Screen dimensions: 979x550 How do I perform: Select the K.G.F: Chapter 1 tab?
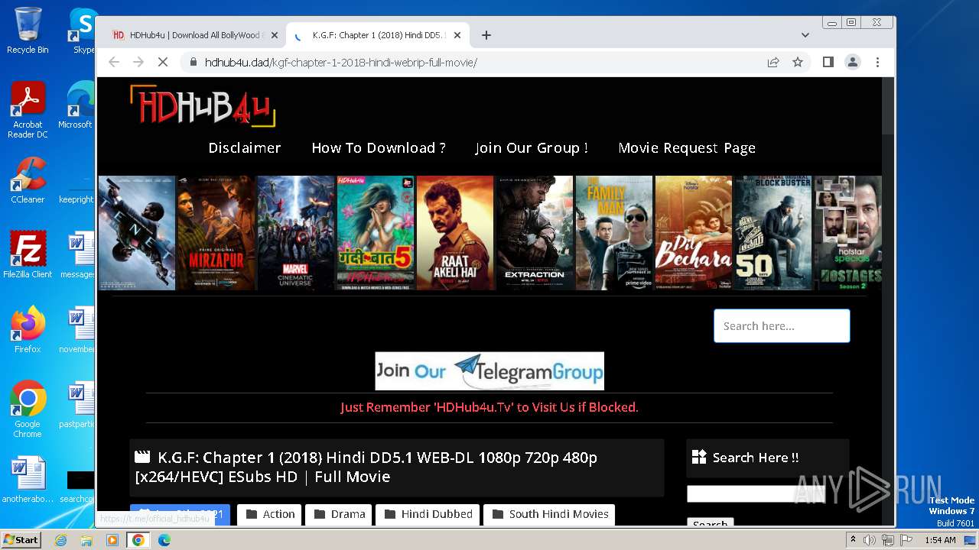click(378, 35)
